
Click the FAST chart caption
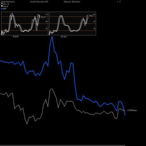pos(15,37)
